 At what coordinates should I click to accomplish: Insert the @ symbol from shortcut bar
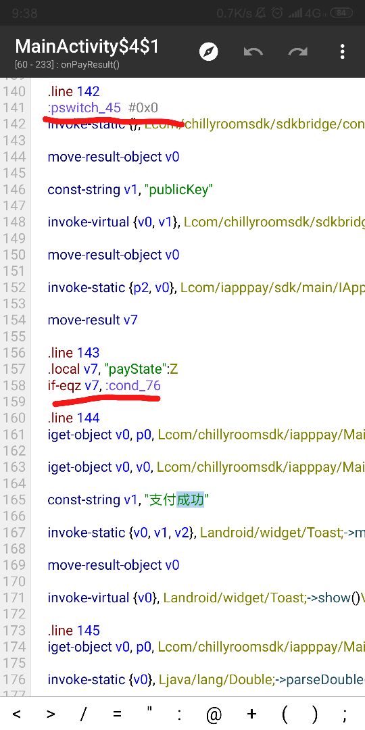pyautogui.click(x=214, y=714)
